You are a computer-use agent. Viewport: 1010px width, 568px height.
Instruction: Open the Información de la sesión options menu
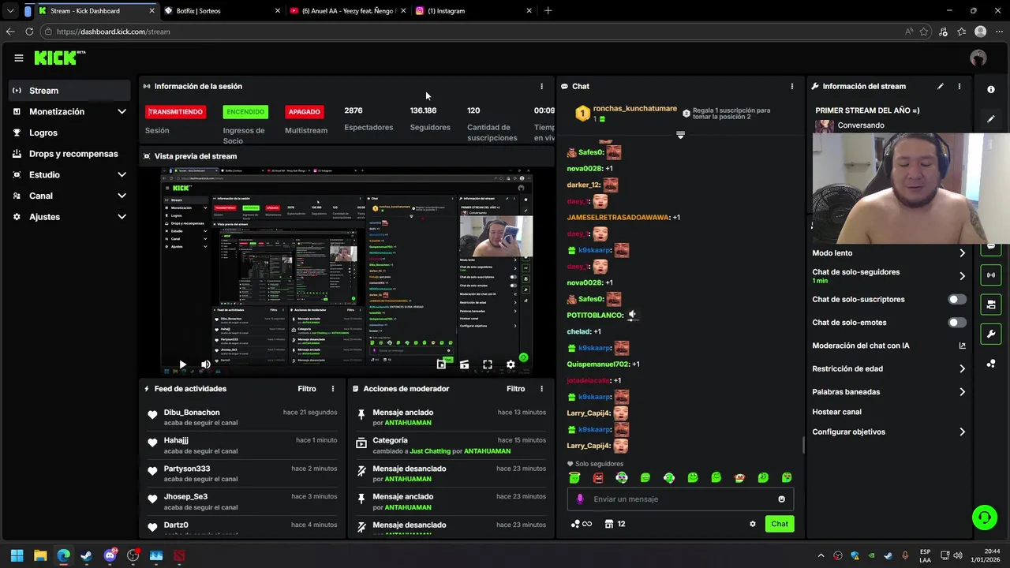pyautogui.click(x=541, y=86)
